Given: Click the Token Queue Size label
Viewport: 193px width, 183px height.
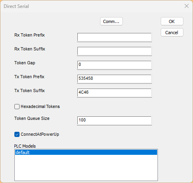Looking at the screenshot, I should [32, 118].
